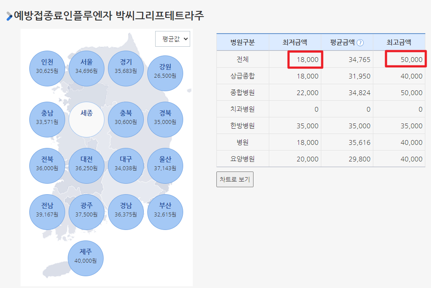This screenshot has width=431, height=288.
Task: Click the 전체 row label
Action: click(243, 59)
